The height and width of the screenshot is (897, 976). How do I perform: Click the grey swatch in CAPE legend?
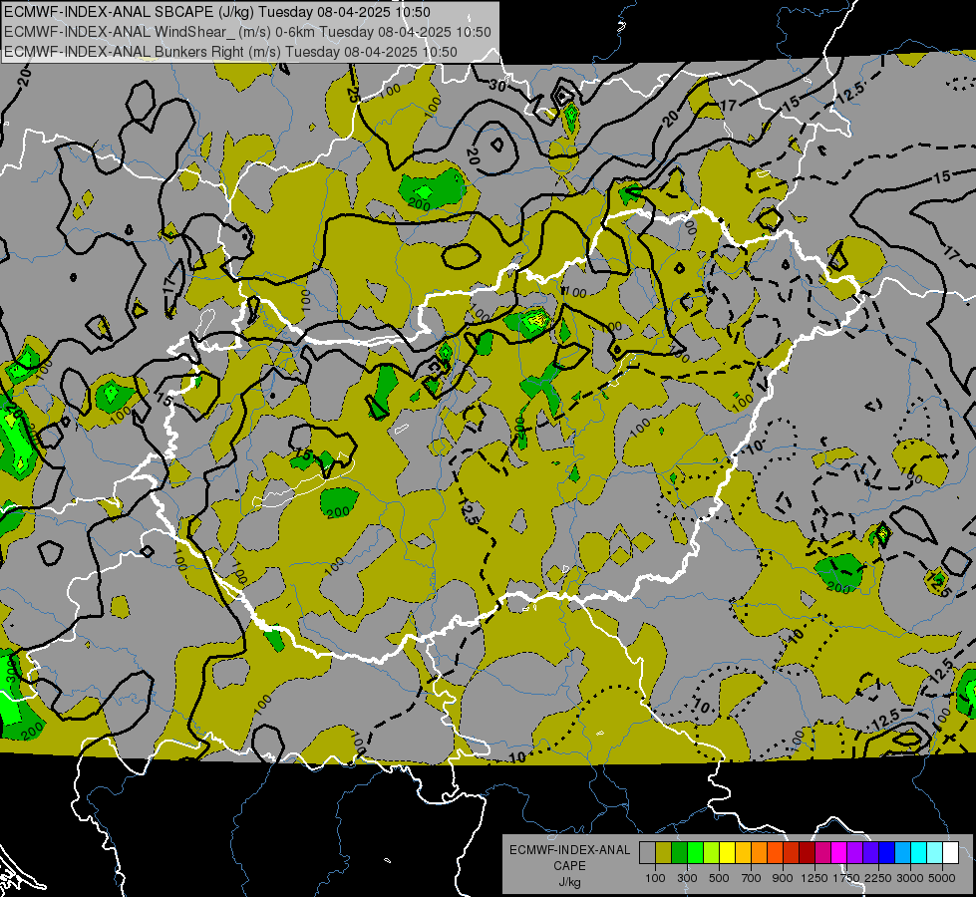pyautogui.click(x=647, y=852)
